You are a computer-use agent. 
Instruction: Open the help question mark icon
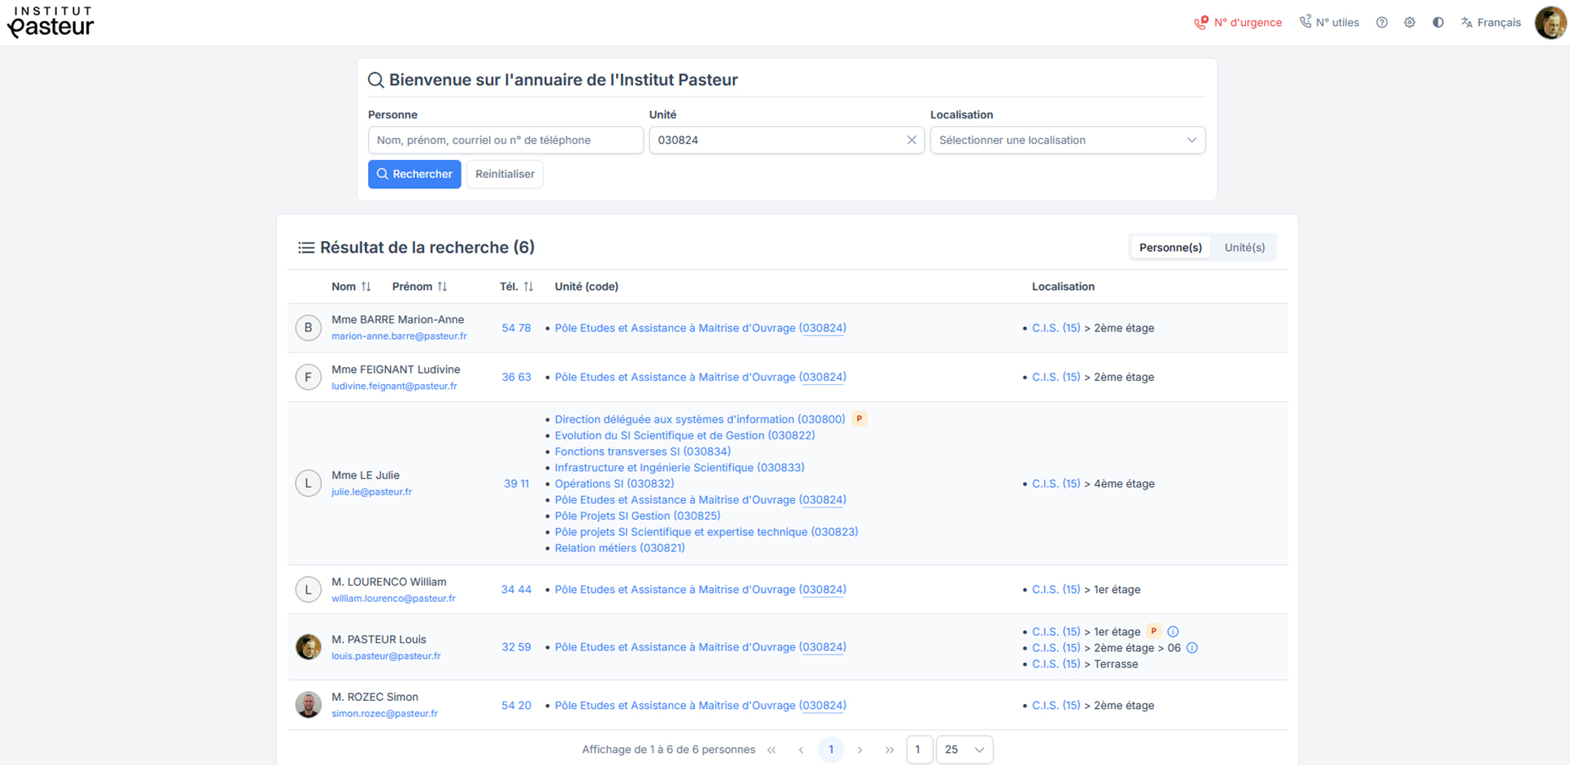coord(1381,23)
